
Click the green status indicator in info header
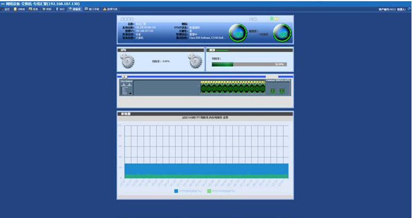272,18
